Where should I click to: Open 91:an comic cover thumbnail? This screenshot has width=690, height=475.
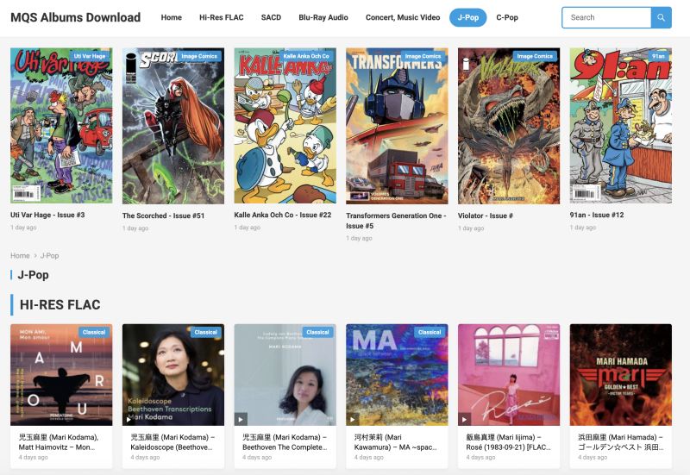pos(620,126)
